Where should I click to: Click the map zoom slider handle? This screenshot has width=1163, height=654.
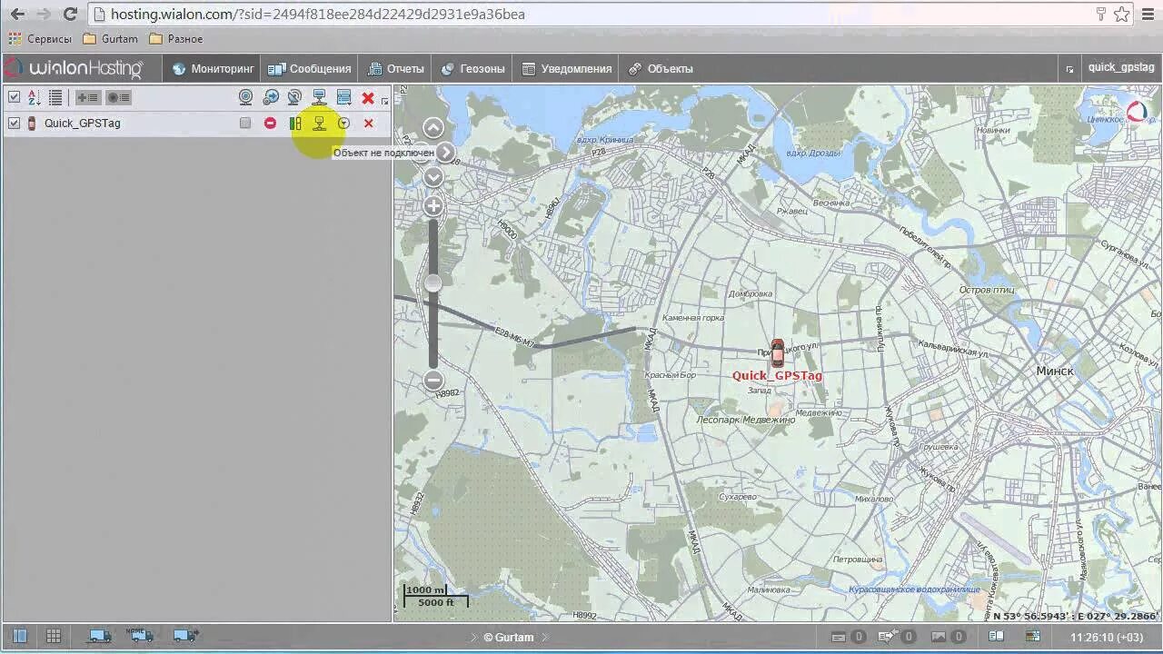[x=433, y=283]
